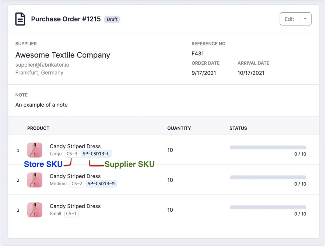Click the Draft status badge
This screenshot has height=246, width=325.
point(112,19)
